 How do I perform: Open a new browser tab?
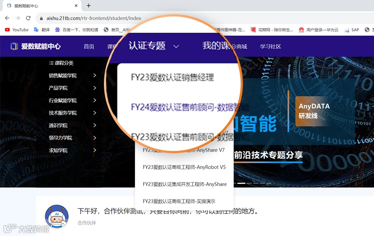(x=88, y=6)
